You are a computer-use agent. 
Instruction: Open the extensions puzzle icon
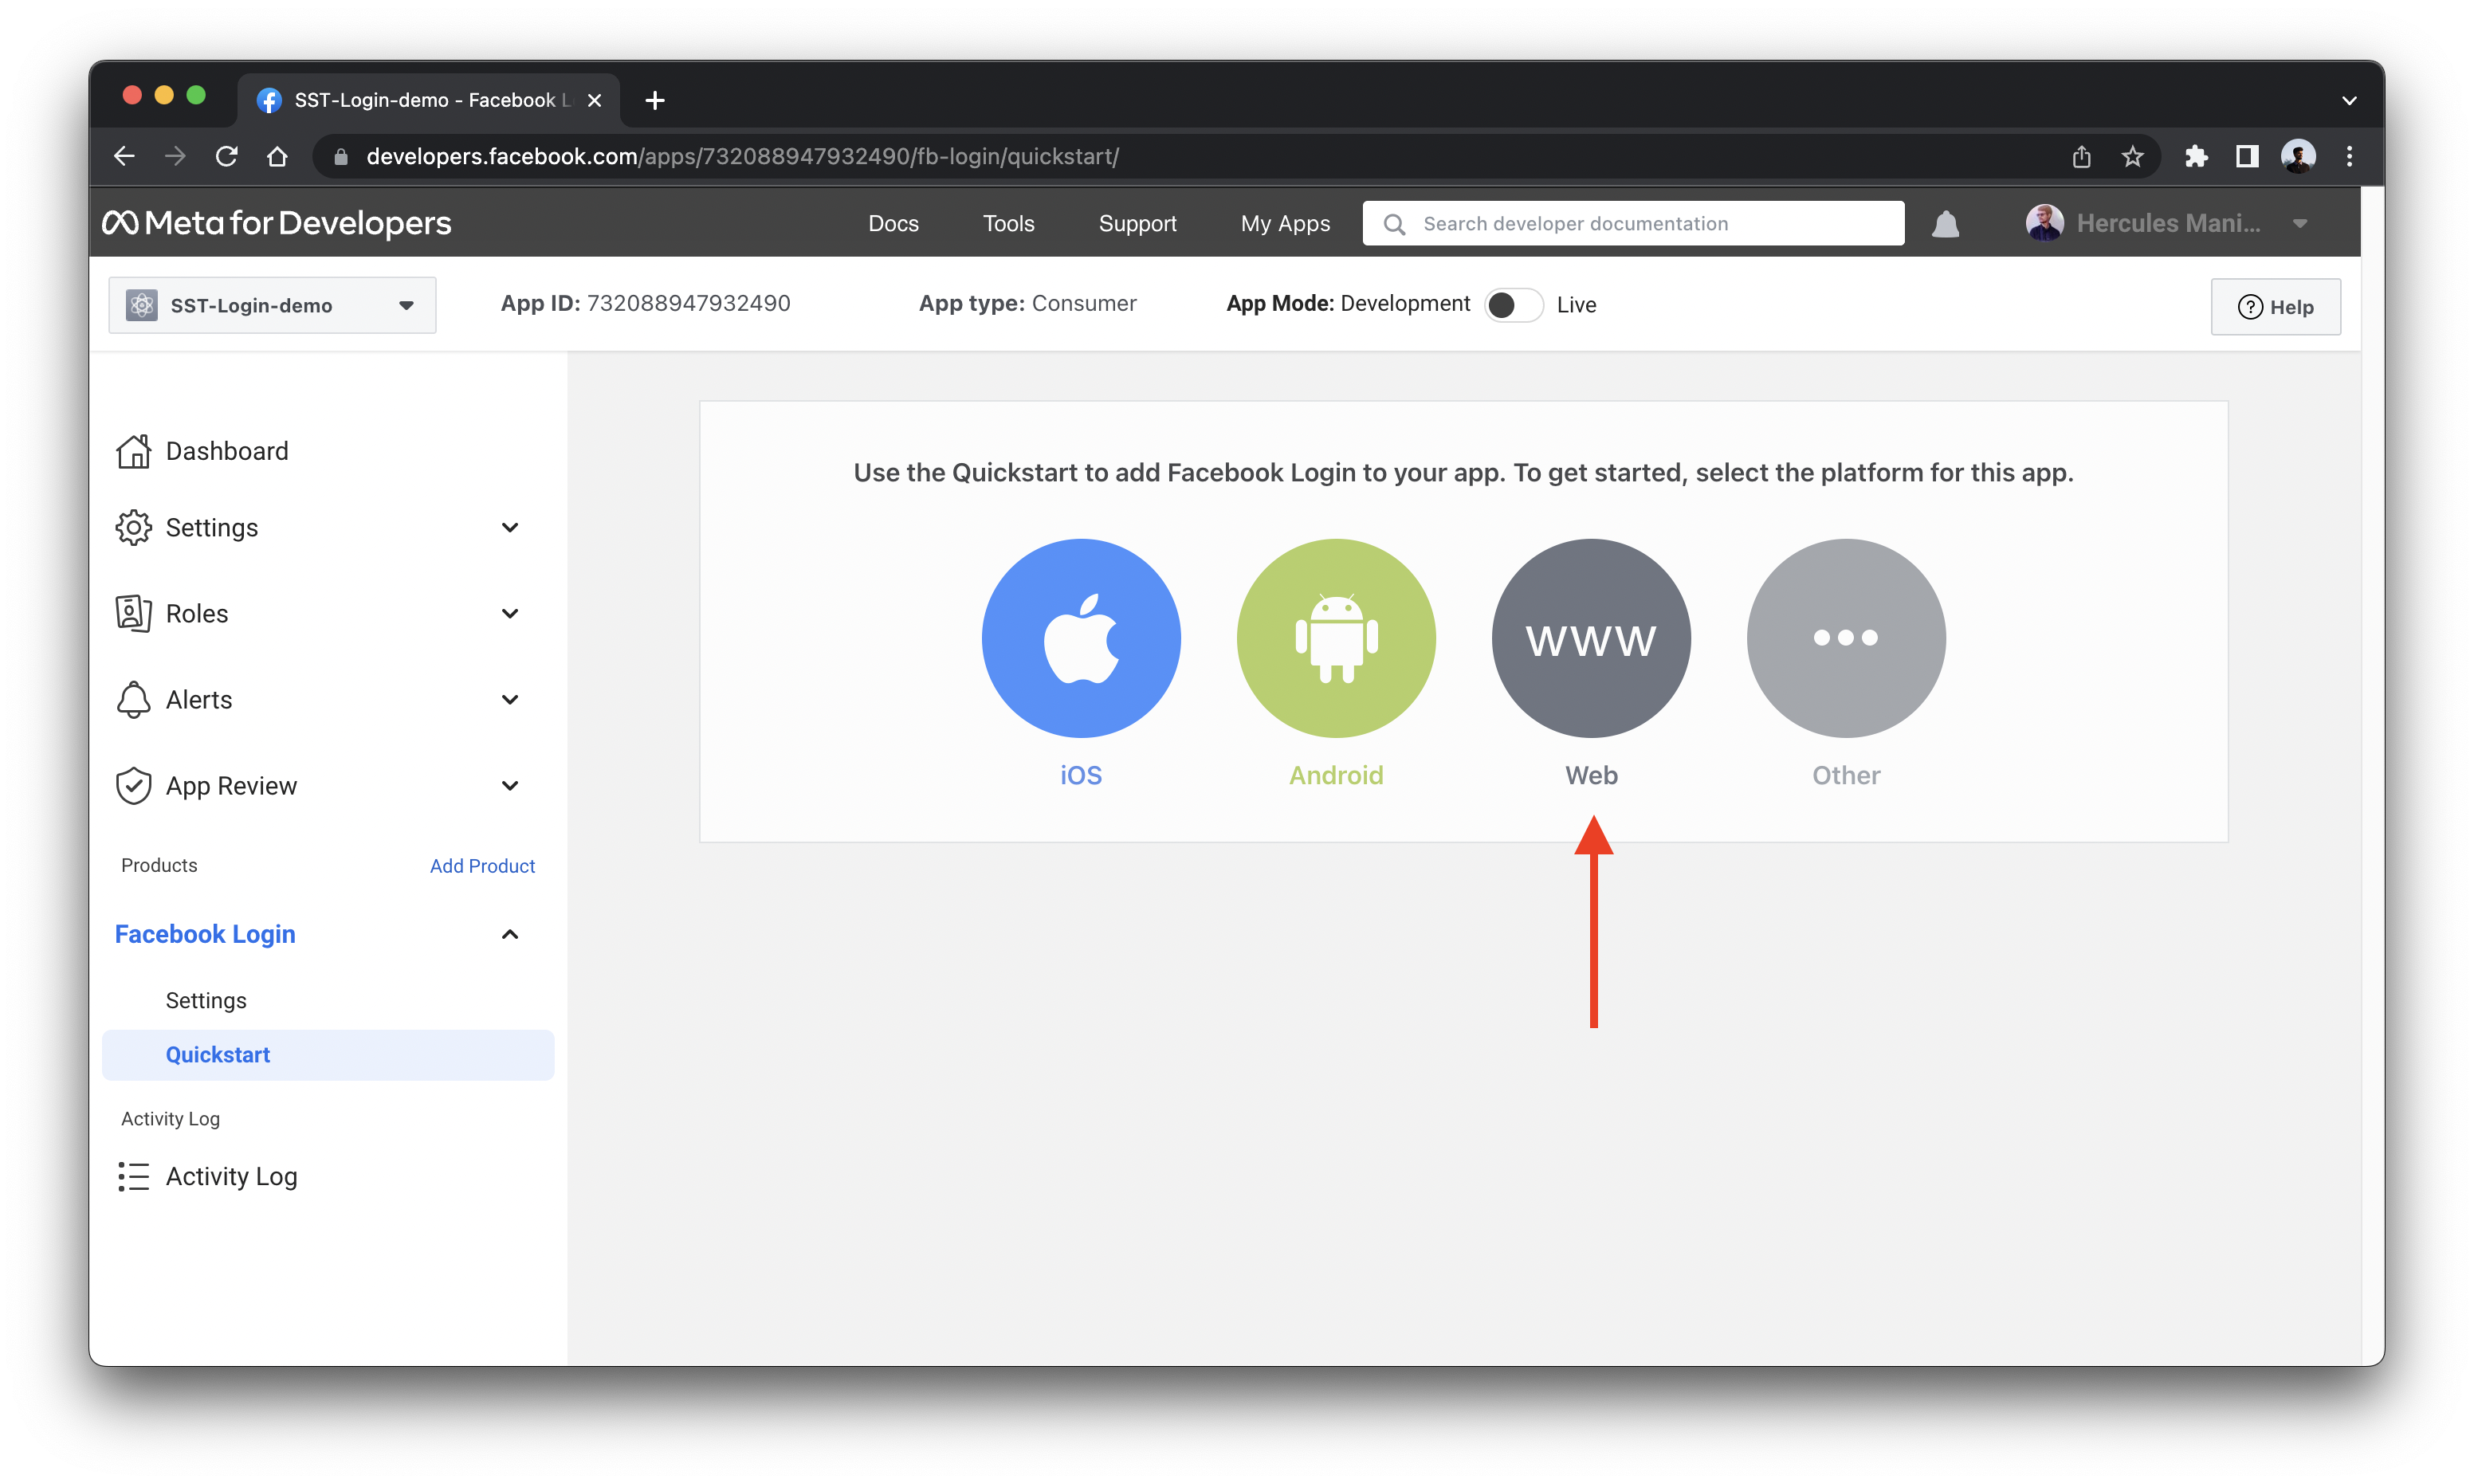tap(2195, 156)
